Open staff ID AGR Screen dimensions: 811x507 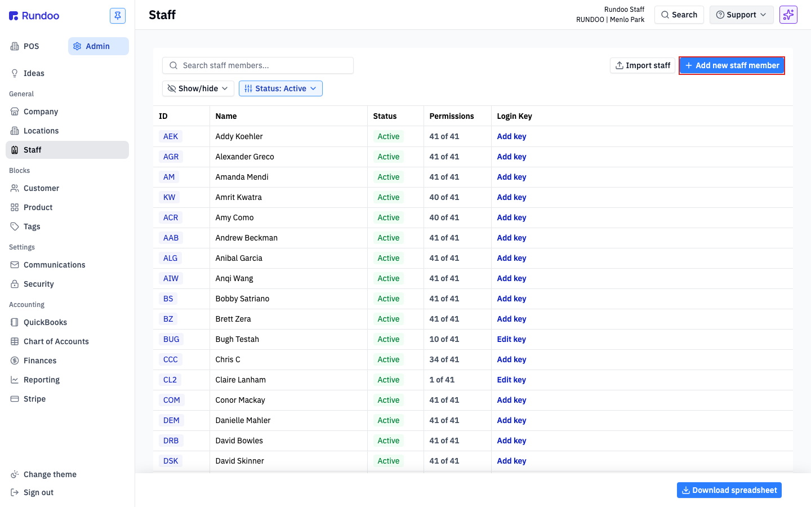171,157
